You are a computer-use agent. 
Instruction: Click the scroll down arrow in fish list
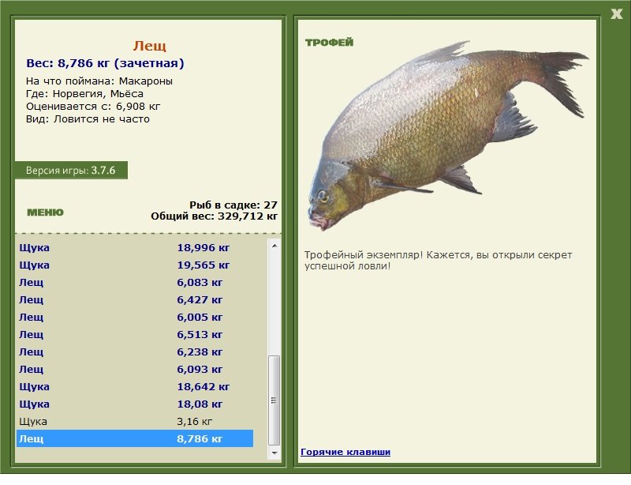(x=274, y=453)
